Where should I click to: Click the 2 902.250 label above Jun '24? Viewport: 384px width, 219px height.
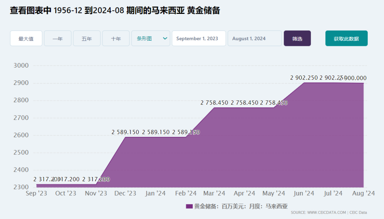(x=304, y=78)
